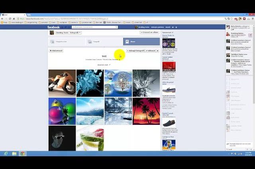The image size is (255, 169).
Task: Open the blue crystal abstract photo
Action: (90, 83)
